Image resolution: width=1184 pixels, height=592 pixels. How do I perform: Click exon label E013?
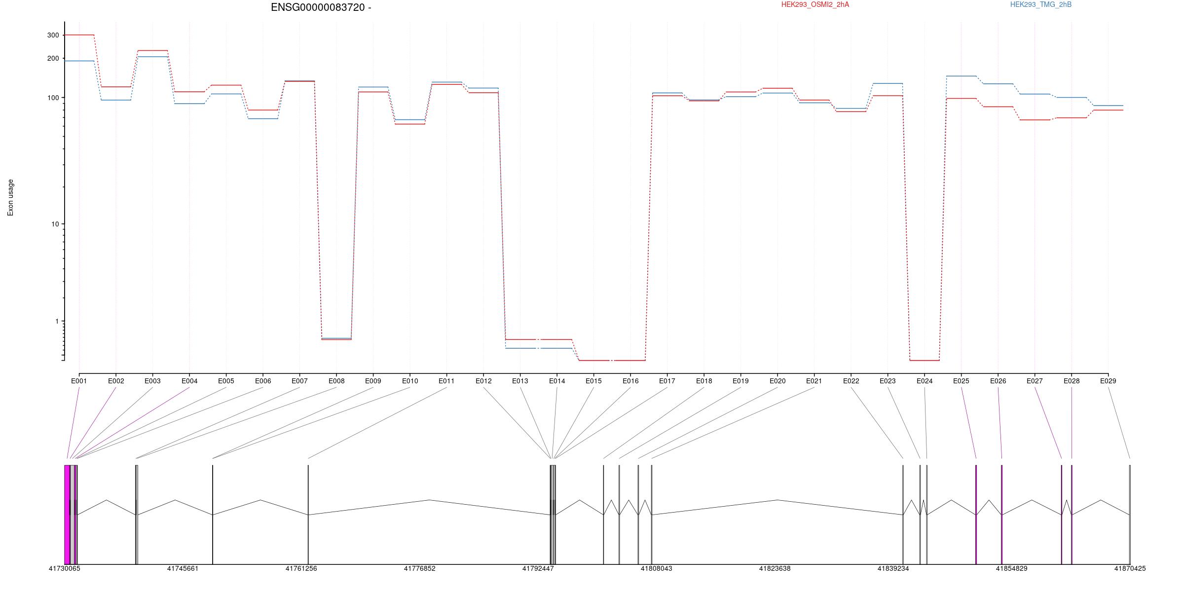(x=520, y=381)
